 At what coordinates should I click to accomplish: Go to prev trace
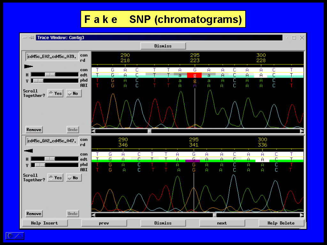point(104,223)
